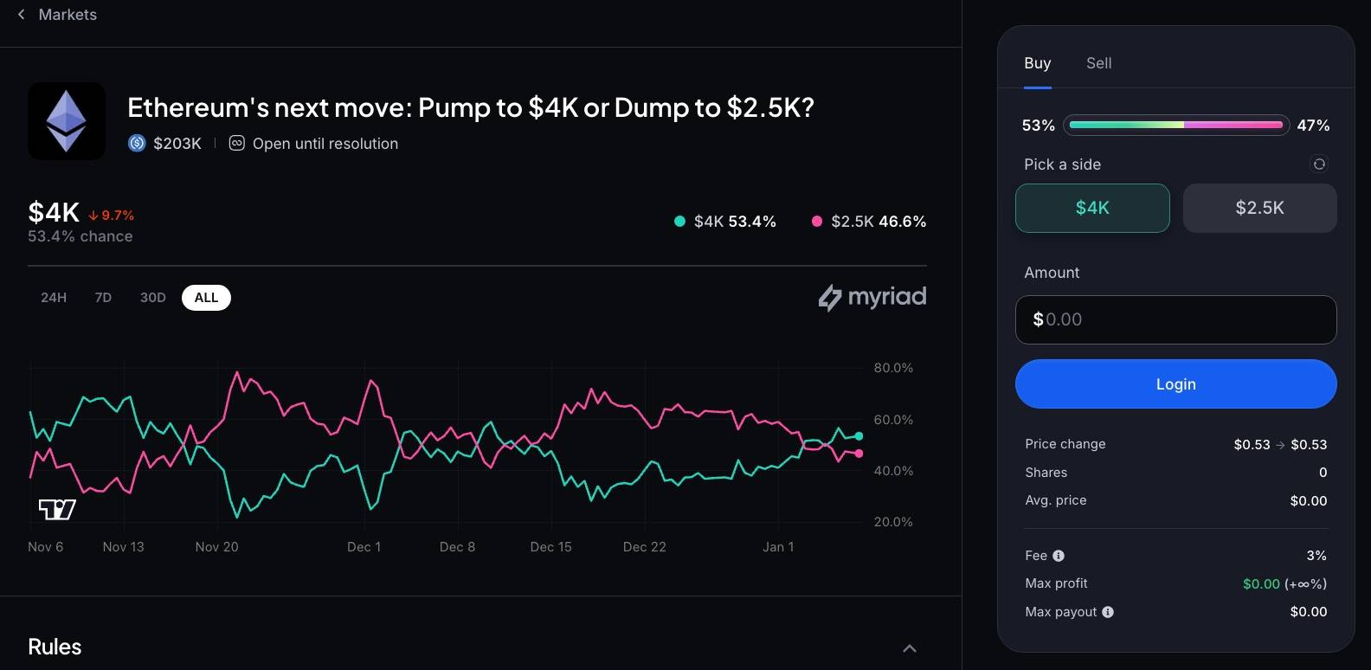Click the back arrow next to Markets
The width and height of the screenshot is (1371, 670).
point(22,15)
